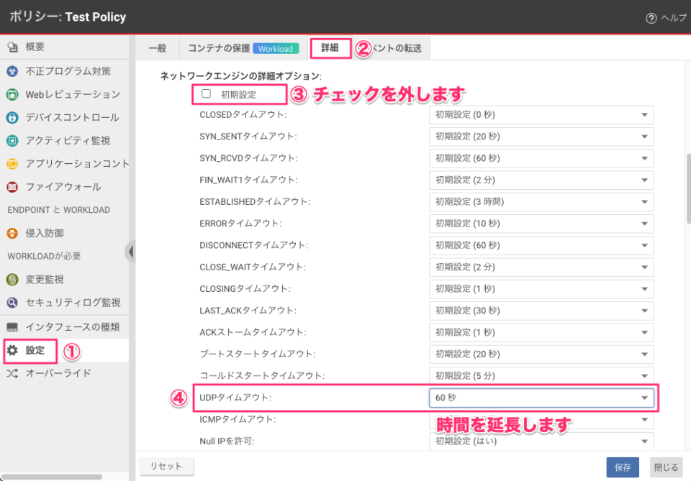691x481 pixels.
Task: Toggle the 初期設定 checkbox
Action: pos(206,93)
